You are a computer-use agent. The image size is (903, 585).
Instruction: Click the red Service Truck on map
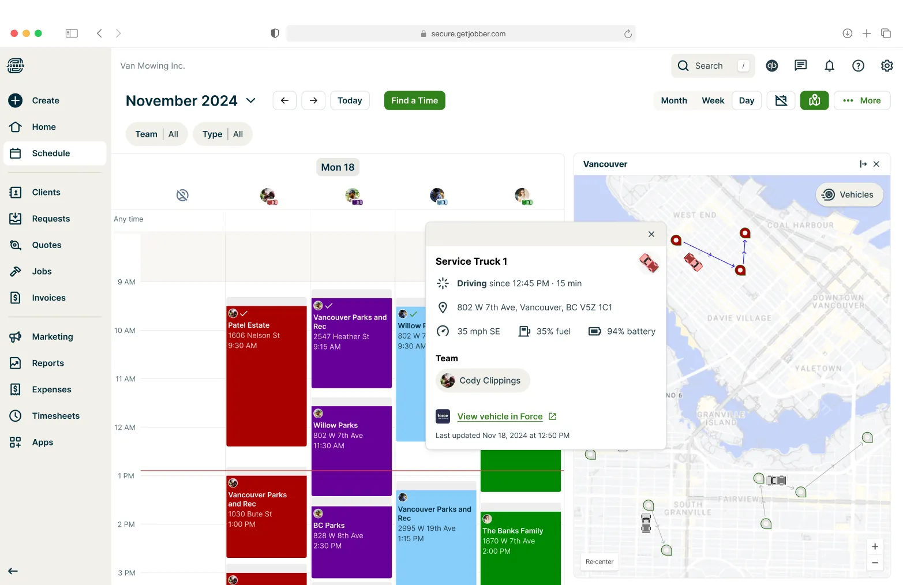point(693,262)
